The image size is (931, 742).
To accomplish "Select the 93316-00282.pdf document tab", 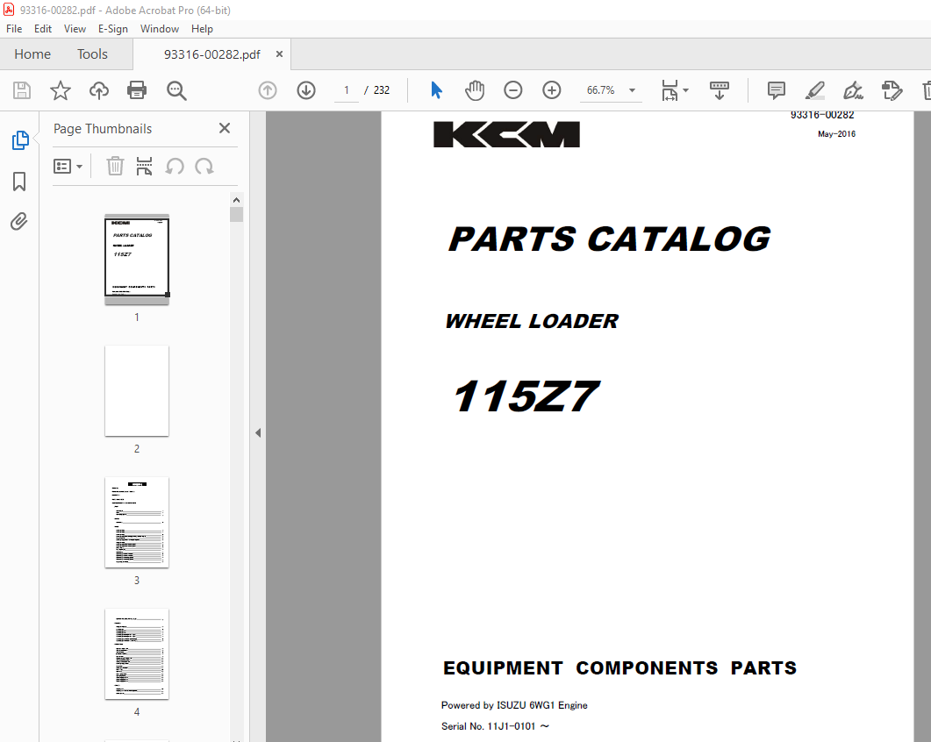I will click(x=212, y=54).
